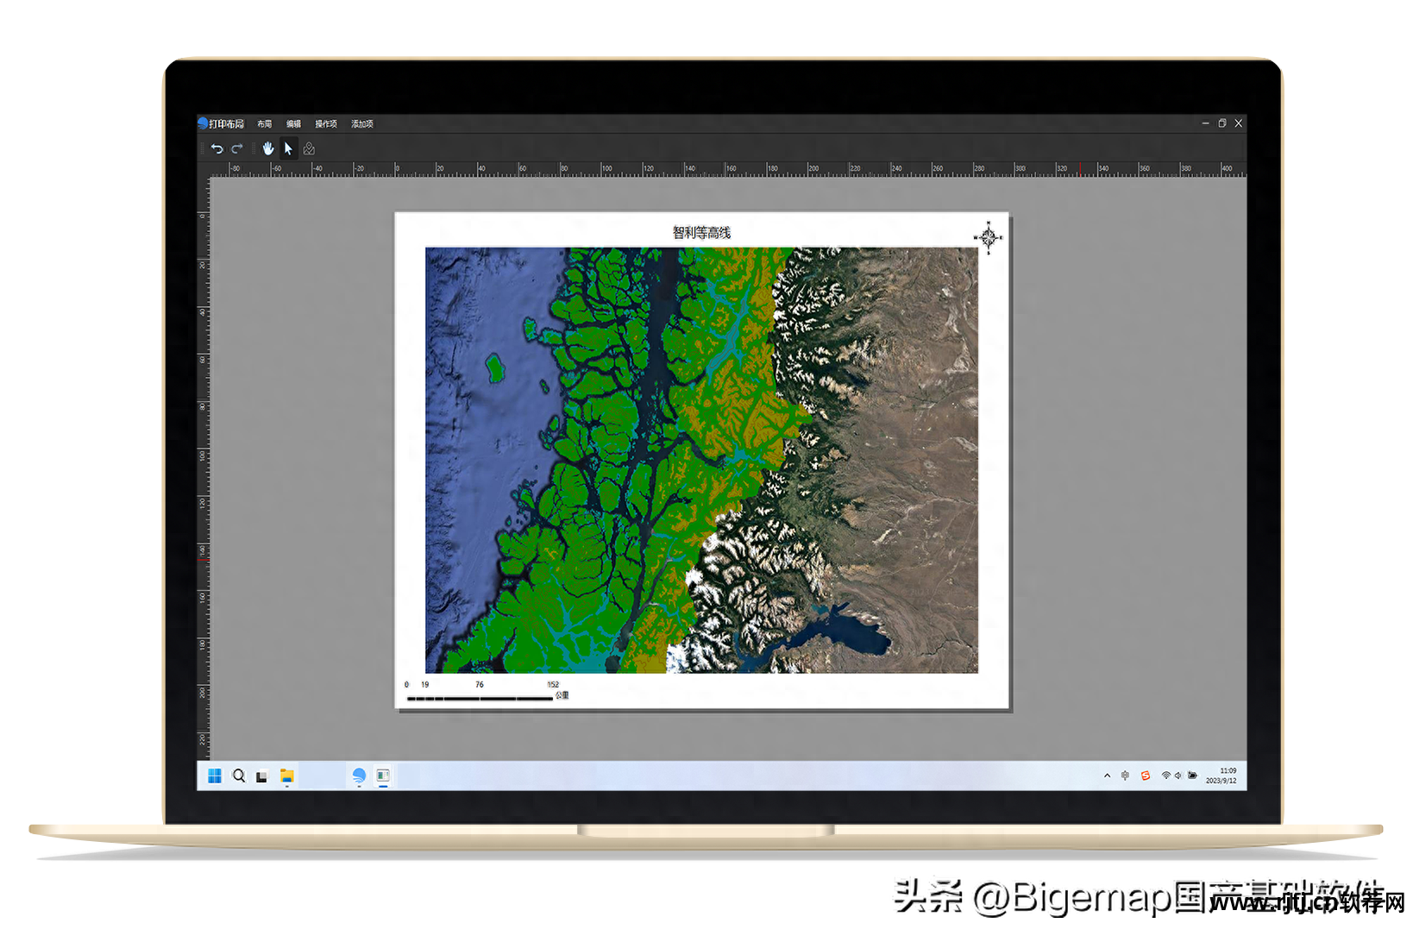
Task: Open the Windows Start button
Action: (215, 776)
